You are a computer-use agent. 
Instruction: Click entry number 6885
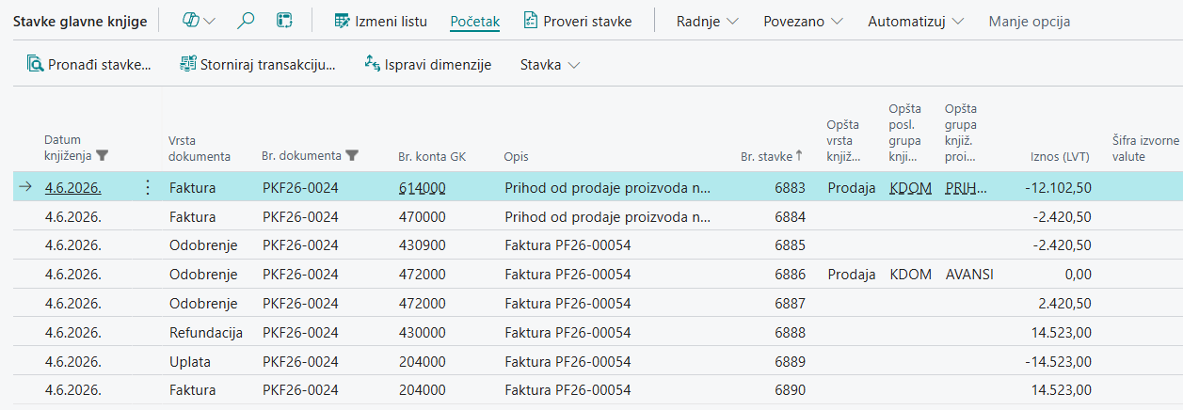790,245
